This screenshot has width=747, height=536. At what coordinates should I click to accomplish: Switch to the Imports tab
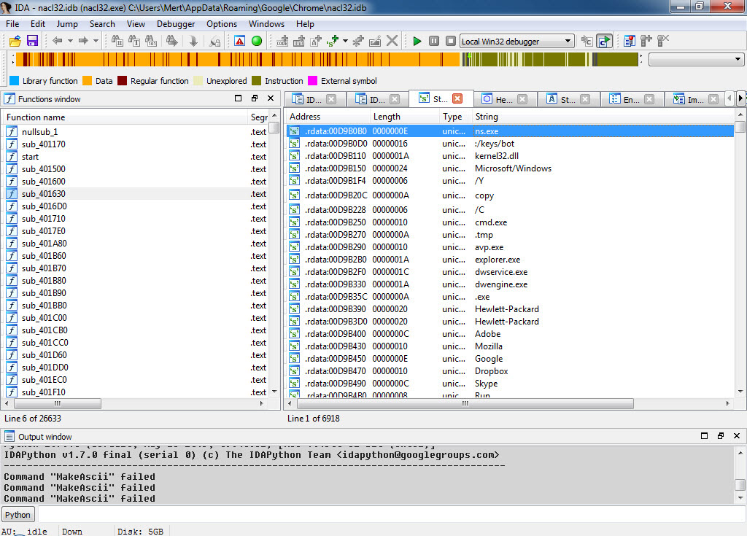(695, 99)
